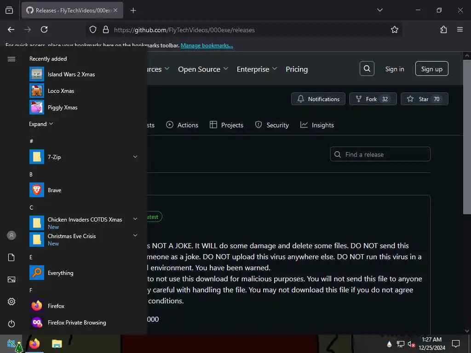Open Pictures from Start menu sidebar

[x=11, y=279]
